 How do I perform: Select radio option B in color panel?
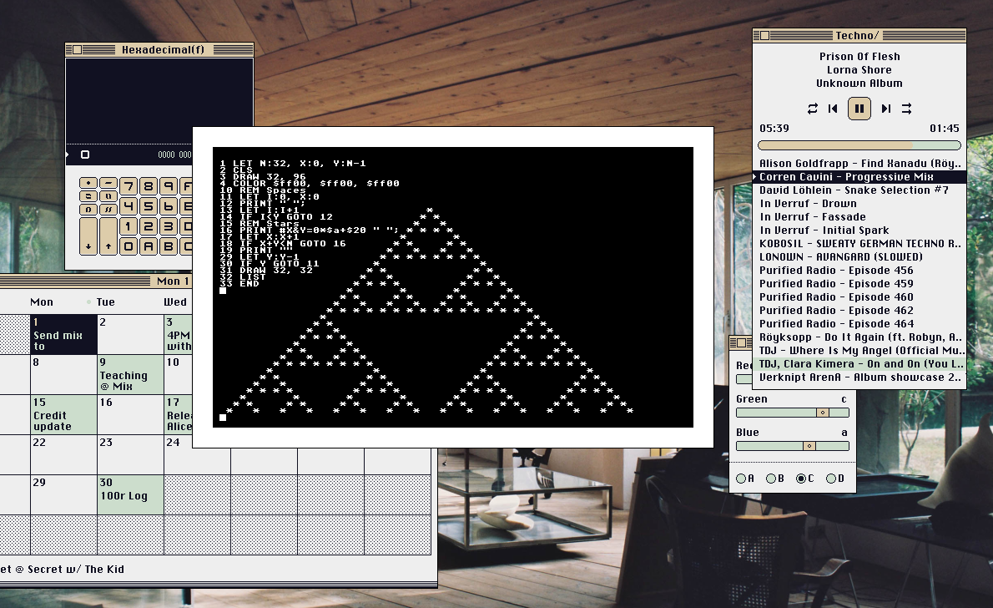[771, 479]
